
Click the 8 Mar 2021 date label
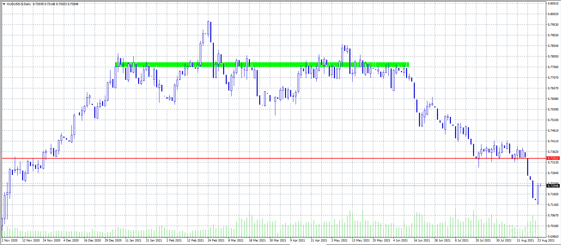[237, 241]
